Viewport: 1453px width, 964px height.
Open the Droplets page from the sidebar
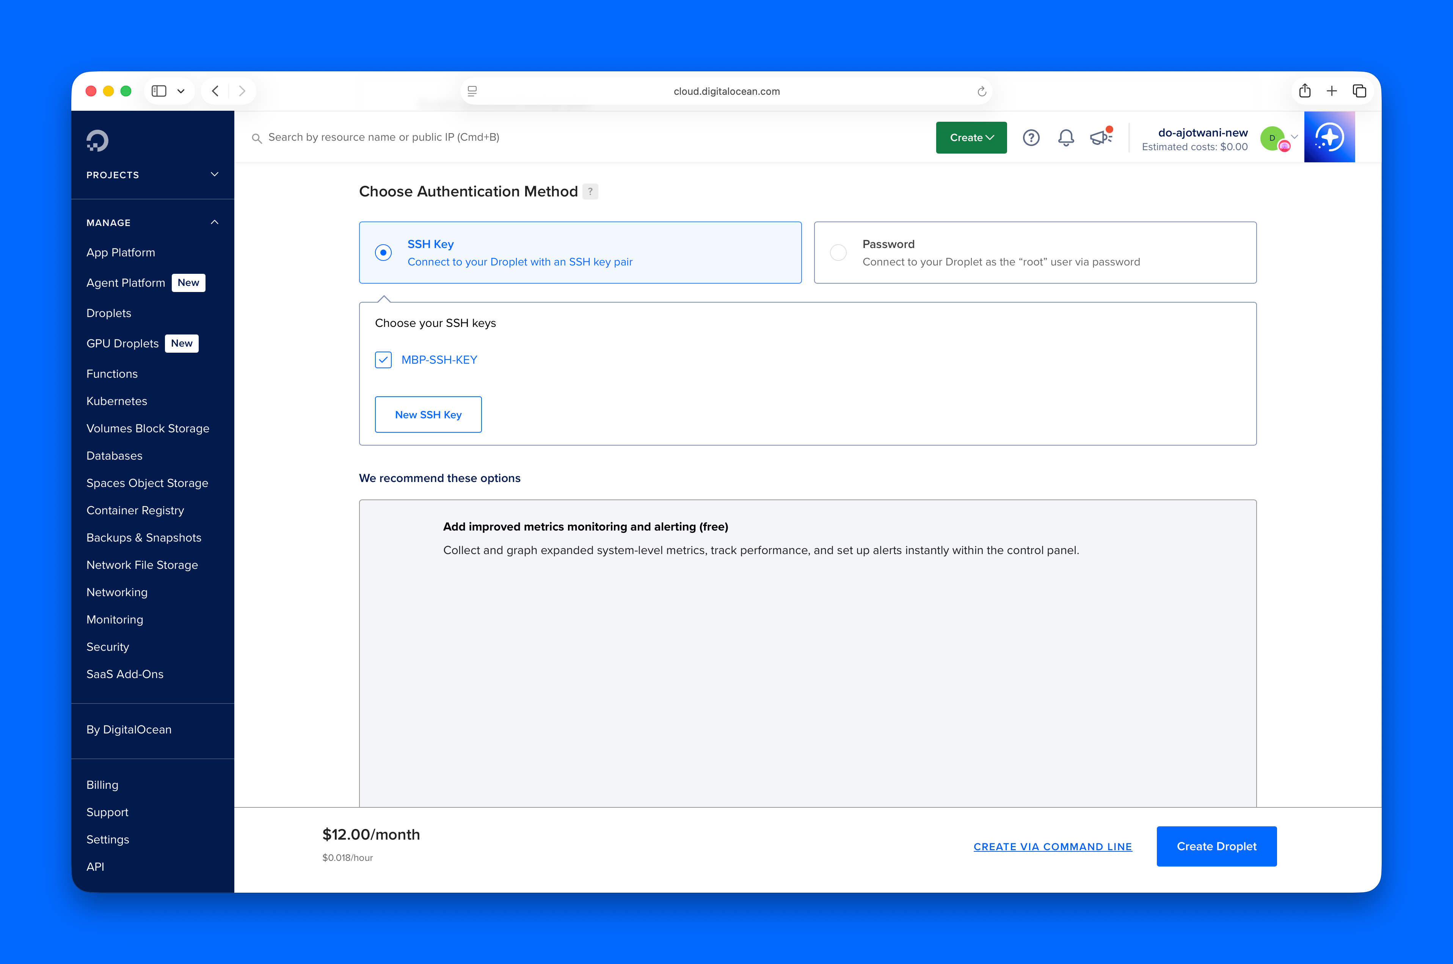[108, 313]
